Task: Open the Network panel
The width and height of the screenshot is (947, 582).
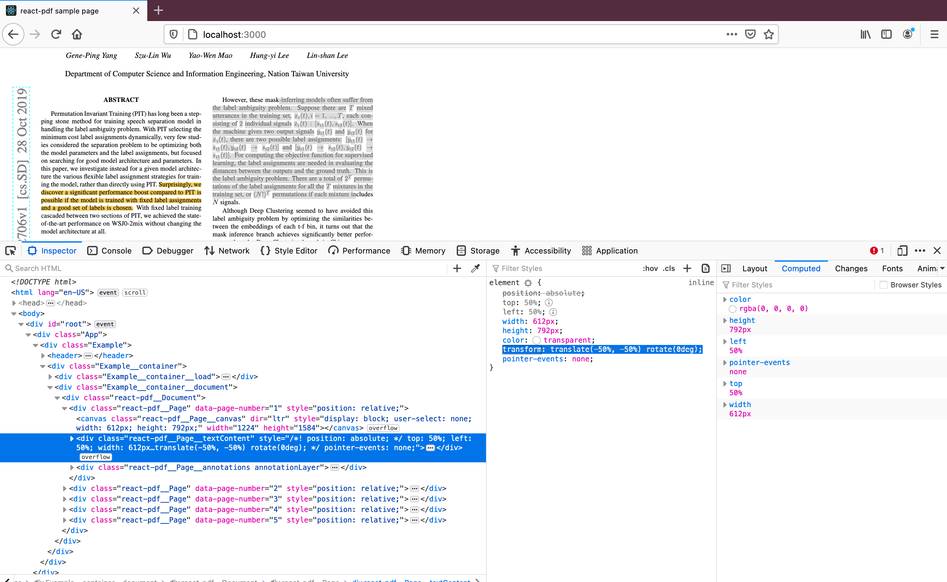Action: [x=227, y=251]
